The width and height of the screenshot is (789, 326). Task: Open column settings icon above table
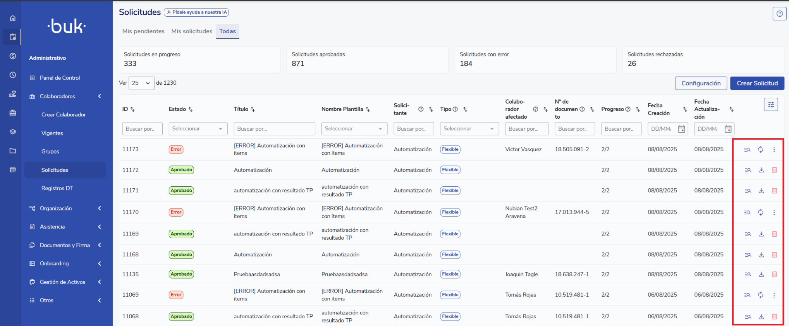coord(771,104)
